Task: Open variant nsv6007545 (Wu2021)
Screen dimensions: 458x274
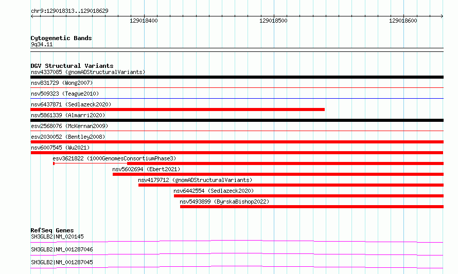Action: 60,148
